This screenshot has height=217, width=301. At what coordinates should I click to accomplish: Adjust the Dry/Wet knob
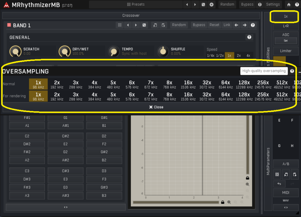coord(64,51)
